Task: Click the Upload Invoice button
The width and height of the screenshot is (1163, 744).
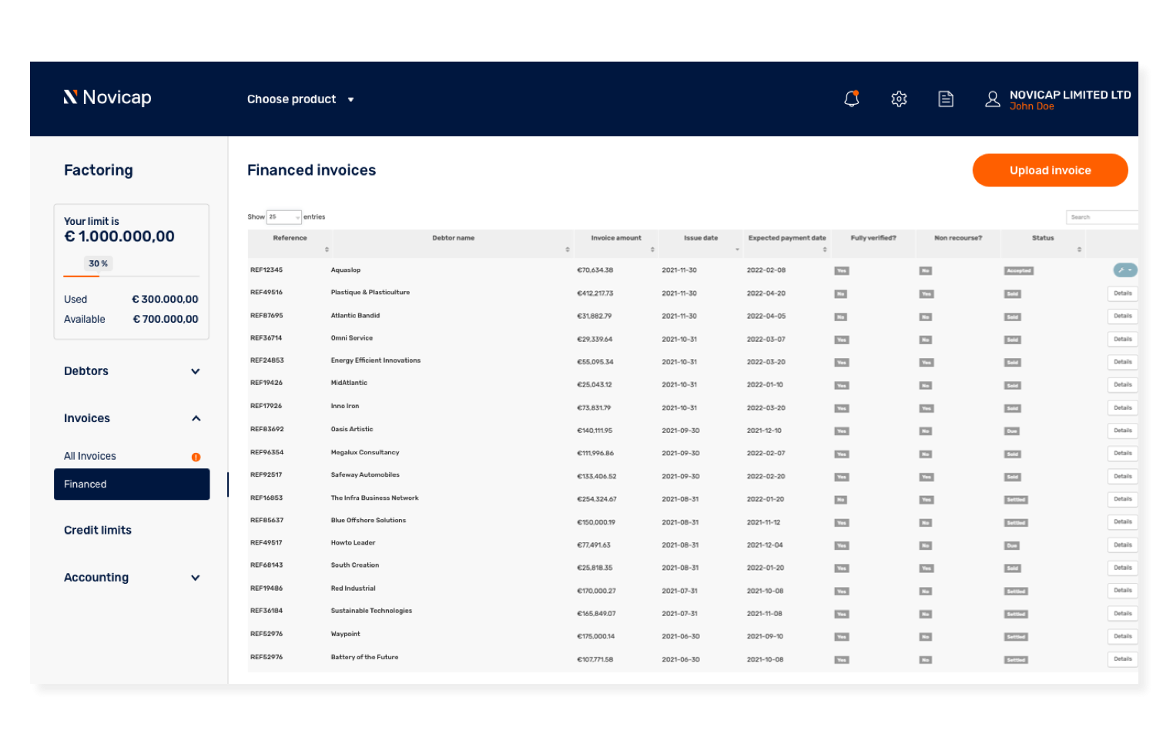Action: [1050, 170]
